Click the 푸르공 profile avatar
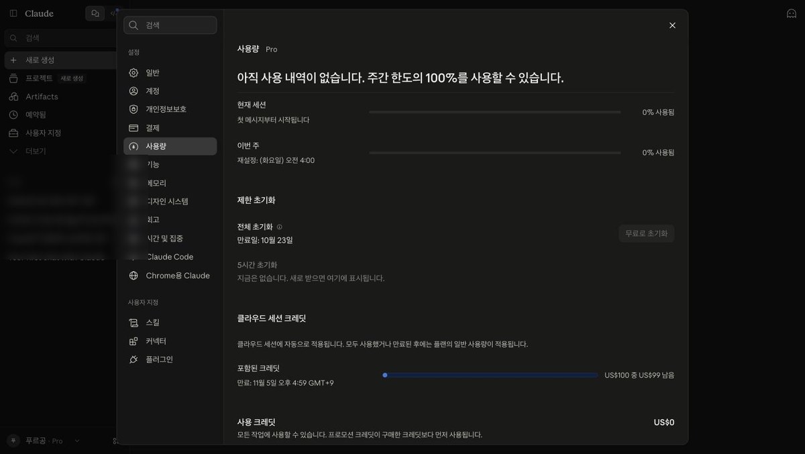This screenshot has height=454, width=805. [x=13, y=441]
